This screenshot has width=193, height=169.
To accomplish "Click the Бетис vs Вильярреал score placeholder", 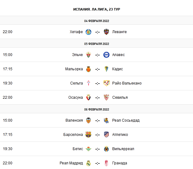I will (x=97, y=149).
